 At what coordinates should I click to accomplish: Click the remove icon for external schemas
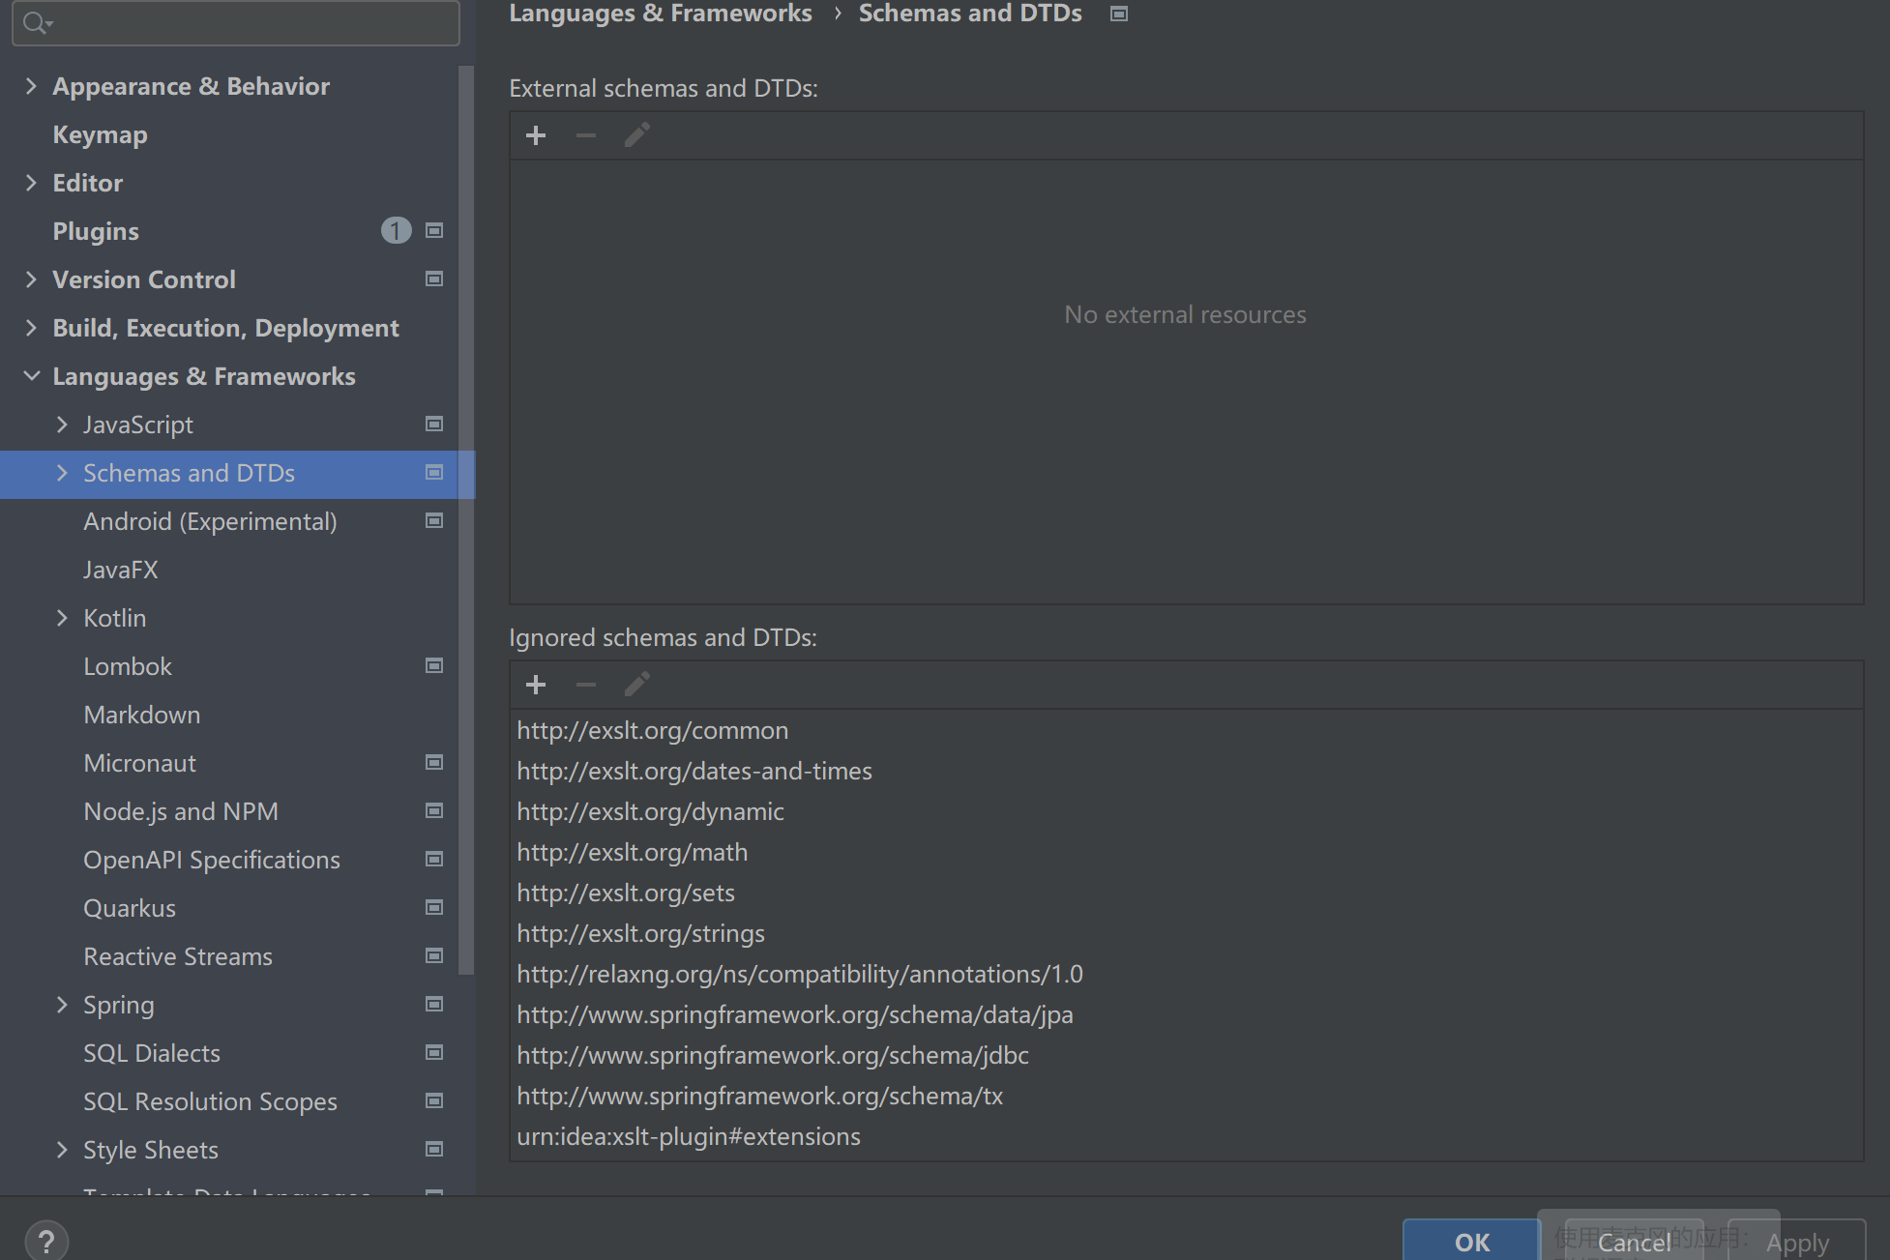[585, 135]
